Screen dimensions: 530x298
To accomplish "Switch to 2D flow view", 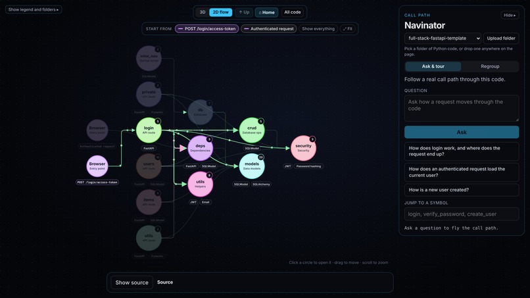I will pyautogui.click(x=221, y=12).
